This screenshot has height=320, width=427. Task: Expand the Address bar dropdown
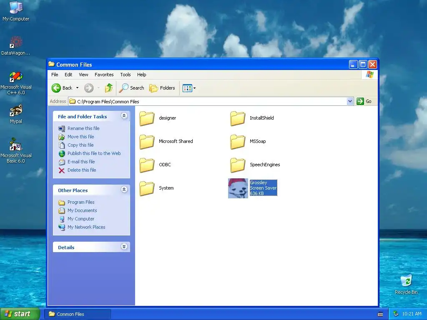(x=350, y=101)
